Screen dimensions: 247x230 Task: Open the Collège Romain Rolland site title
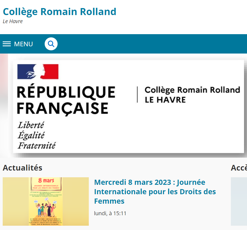tap(59, 12)
